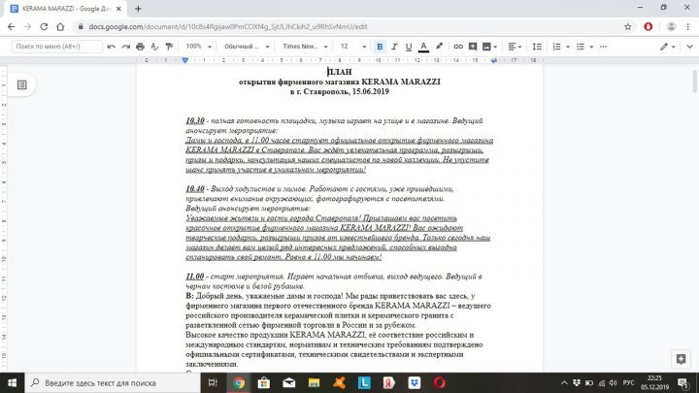The width and height of the screenshot is (699, 393).
Task: Open the Opera extension icon in Chrome
Action: (649, 27)
